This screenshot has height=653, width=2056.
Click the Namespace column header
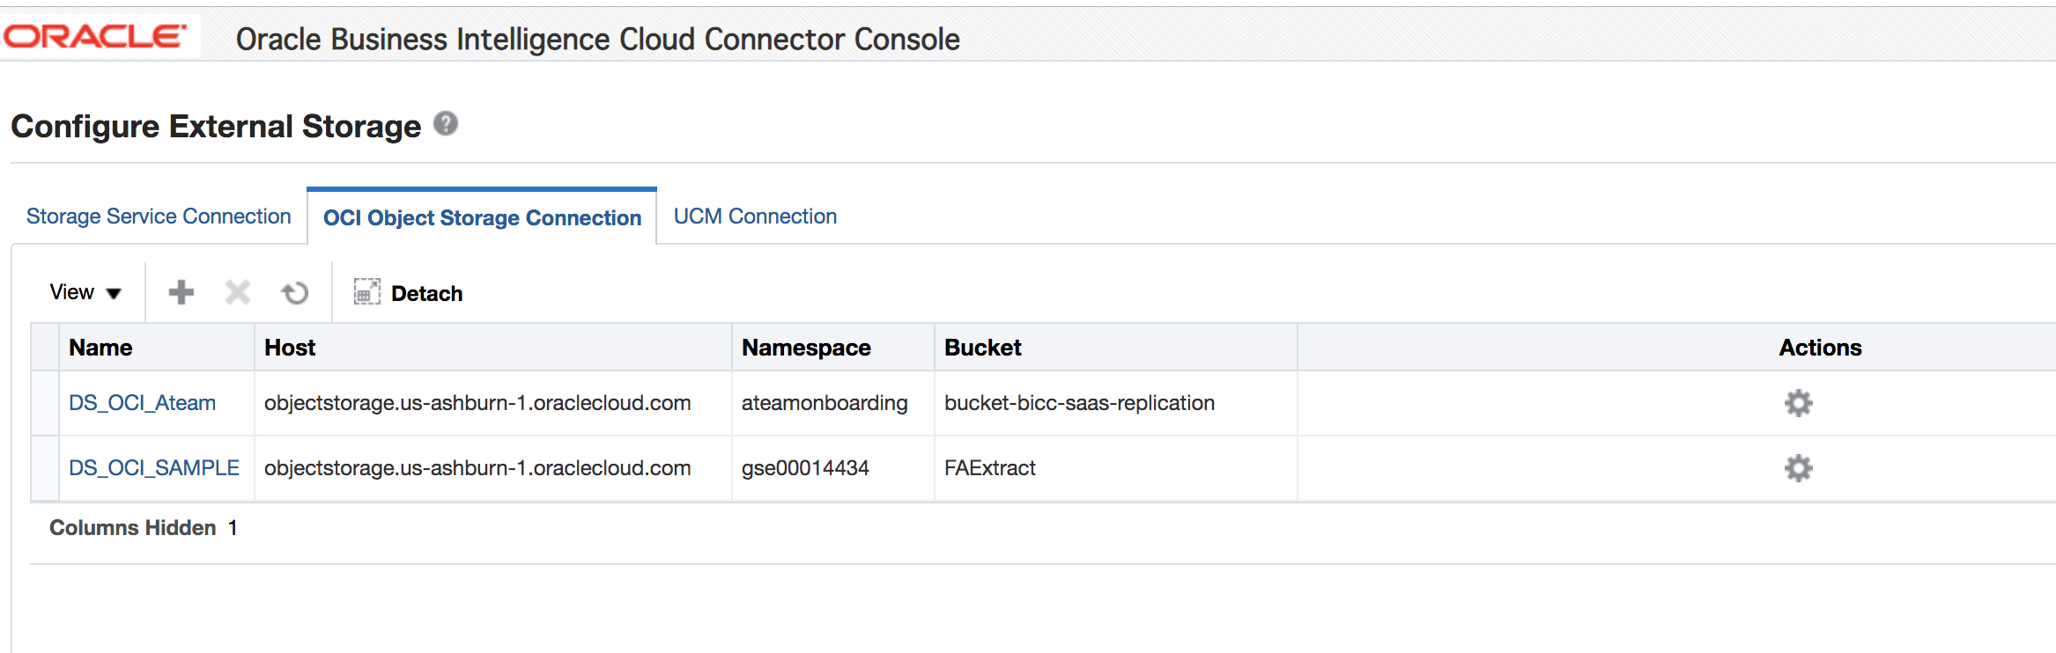(806, 348)
